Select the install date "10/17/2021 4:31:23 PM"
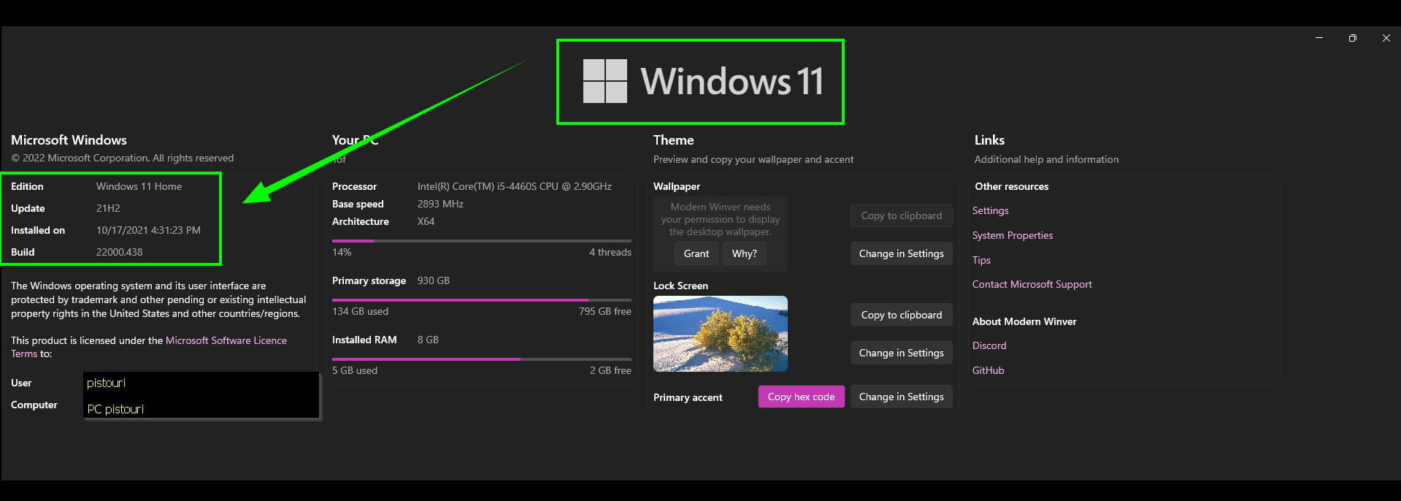This screenshot has width=1401, height=501. pyautogui.click(x=148, y=230)
